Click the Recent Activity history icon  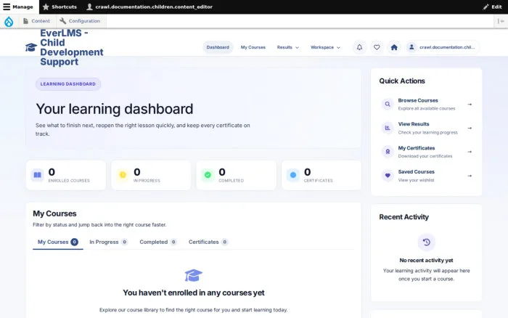427,242
